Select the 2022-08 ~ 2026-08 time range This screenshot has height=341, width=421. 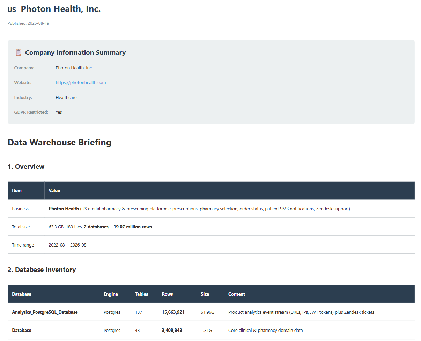[x=67, y=245]
